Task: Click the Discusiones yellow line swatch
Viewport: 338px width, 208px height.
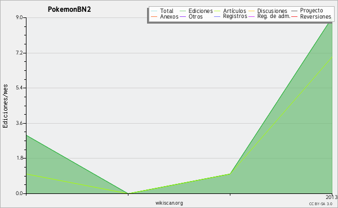Action: click(251, 11)
